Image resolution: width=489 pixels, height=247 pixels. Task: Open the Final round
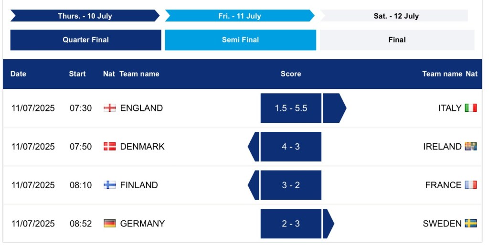tap(397, 40)
